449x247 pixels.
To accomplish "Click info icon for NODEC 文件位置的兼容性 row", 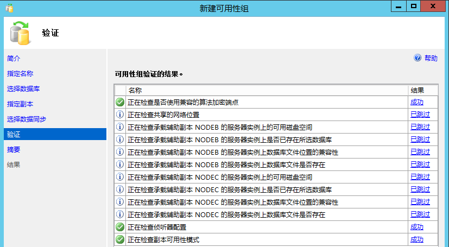I will coord(120,202).
